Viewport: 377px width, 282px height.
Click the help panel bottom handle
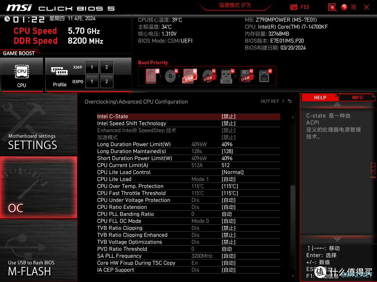pos(337,239)
